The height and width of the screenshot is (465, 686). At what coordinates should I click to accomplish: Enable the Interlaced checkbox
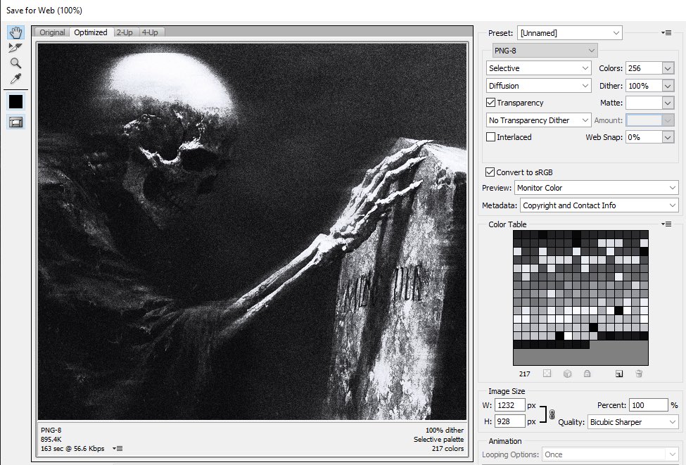point(491,137)
